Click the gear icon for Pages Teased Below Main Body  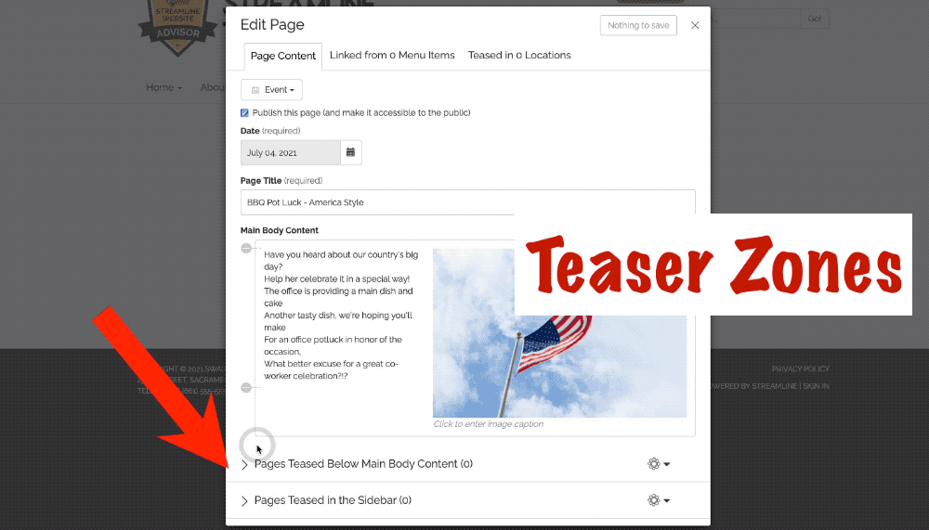pos(659,464)
